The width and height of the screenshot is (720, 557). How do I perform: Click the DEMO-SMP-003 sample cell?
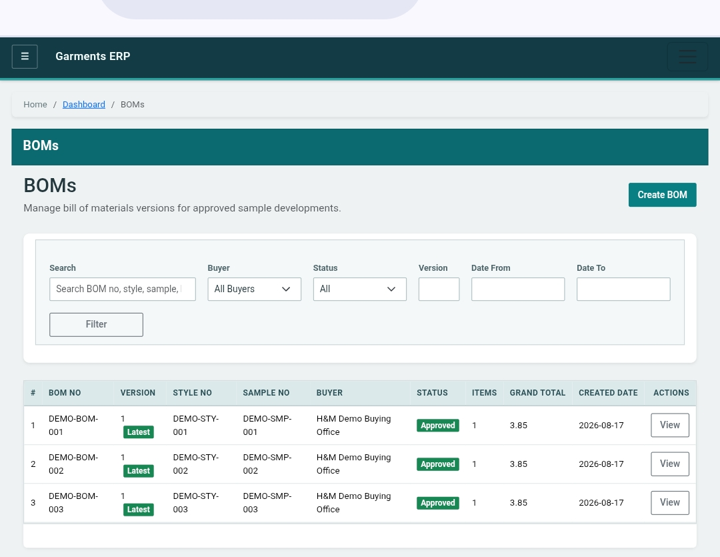(267, 502)
